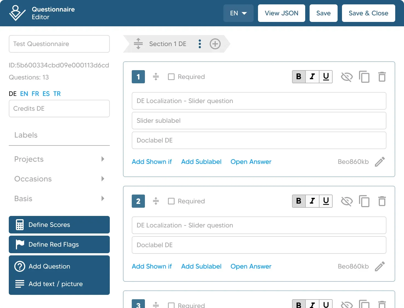Viewport: 404px width, 308px height.
Task: Open the EN language dropdown
Action: coord(238,13)
